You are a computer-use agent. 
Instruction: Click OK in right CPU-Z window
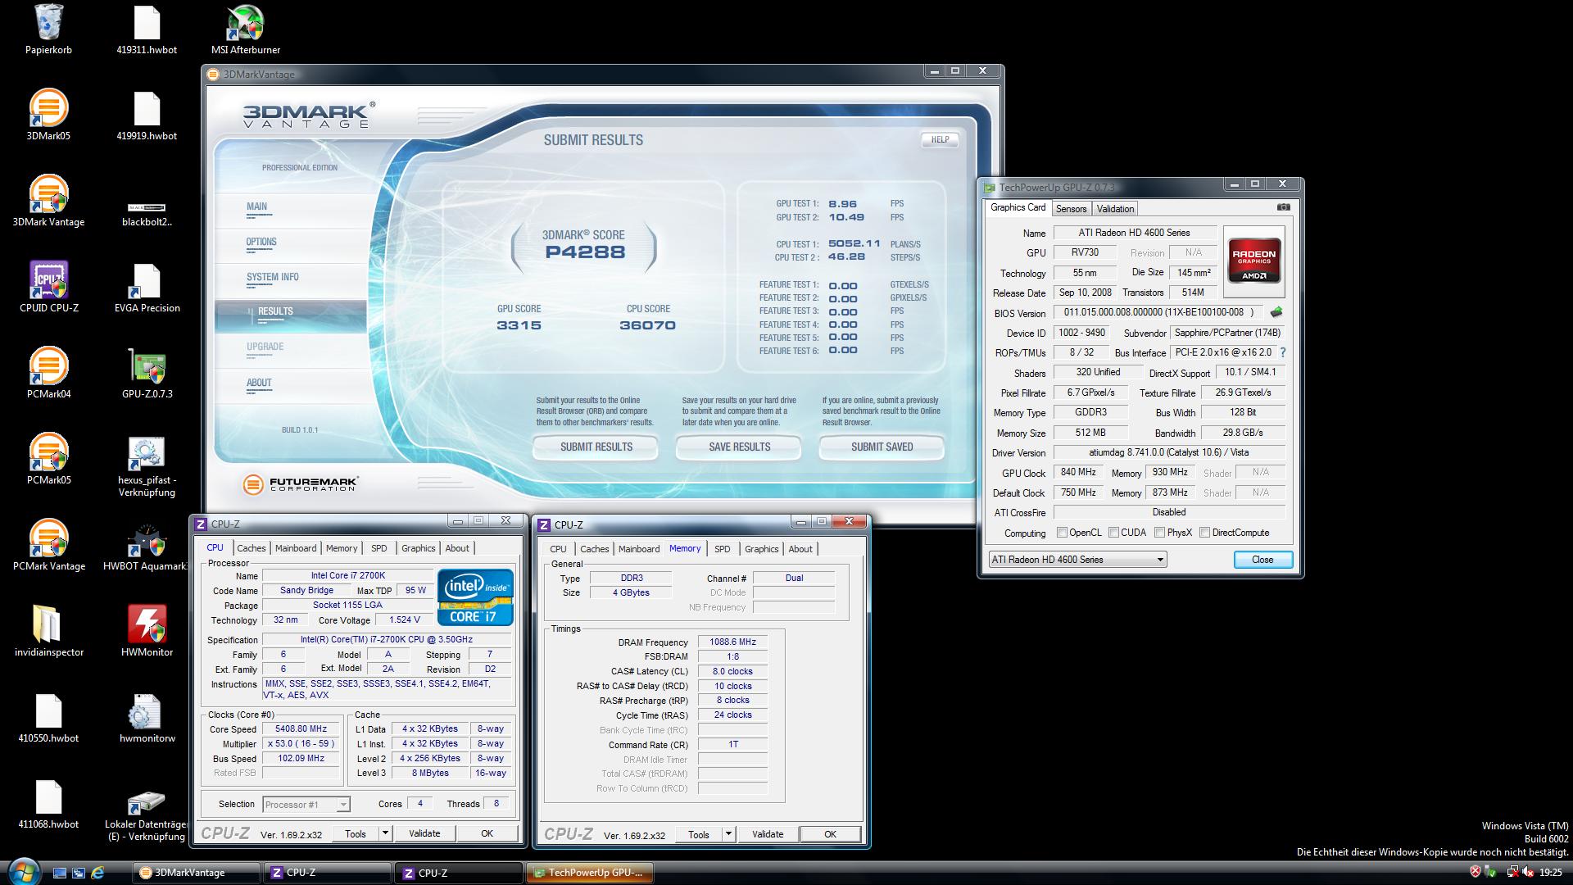click(830, 834)
